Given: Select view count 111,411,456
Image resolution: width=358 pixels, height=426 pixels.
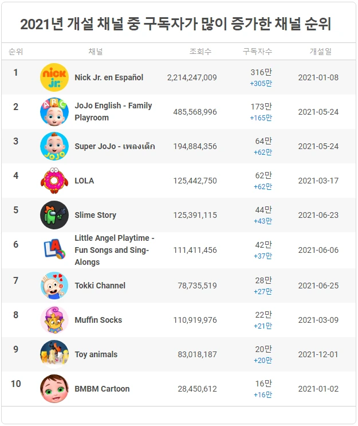Looking at the screenshot, I should click(x=195, y=250).
